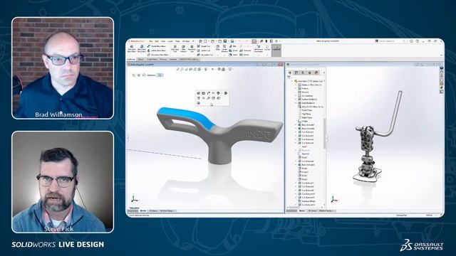Open the DisplayManager tab icon in the right window
The height and width of the screenshot is (256, 456).
(x=316, y=73)
